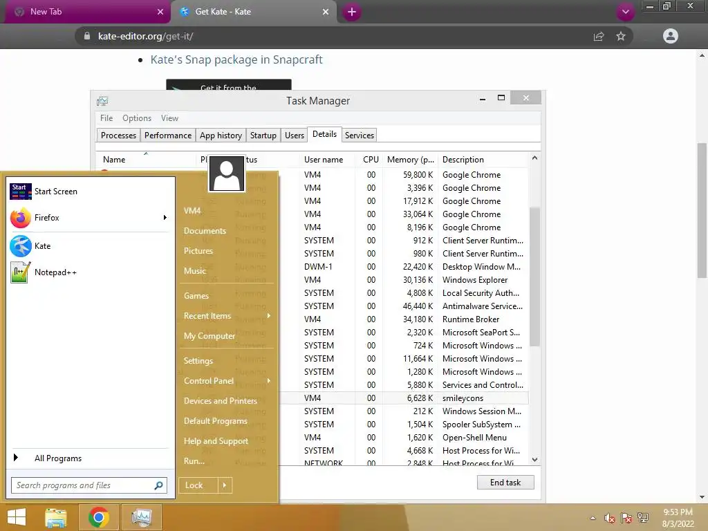Screen dimensions: 708x531
Task: Switch to Processes tab
Action: [118, 136]
